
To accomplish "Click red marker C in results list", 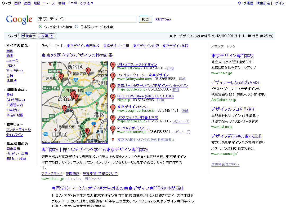I will click(113, 87).
